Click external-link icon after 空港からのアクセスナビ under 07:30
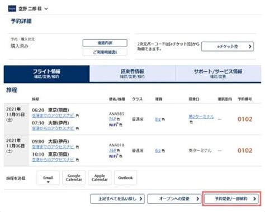The image size is (265, 212). point(77,128)
